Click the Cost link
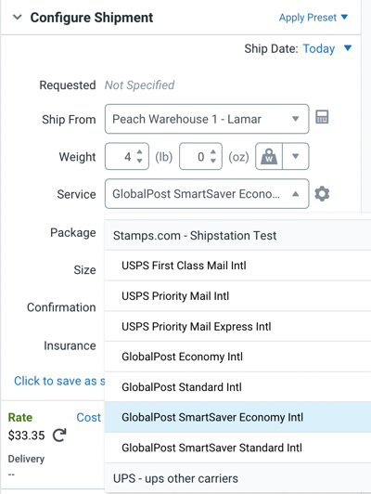 (89, 418)
